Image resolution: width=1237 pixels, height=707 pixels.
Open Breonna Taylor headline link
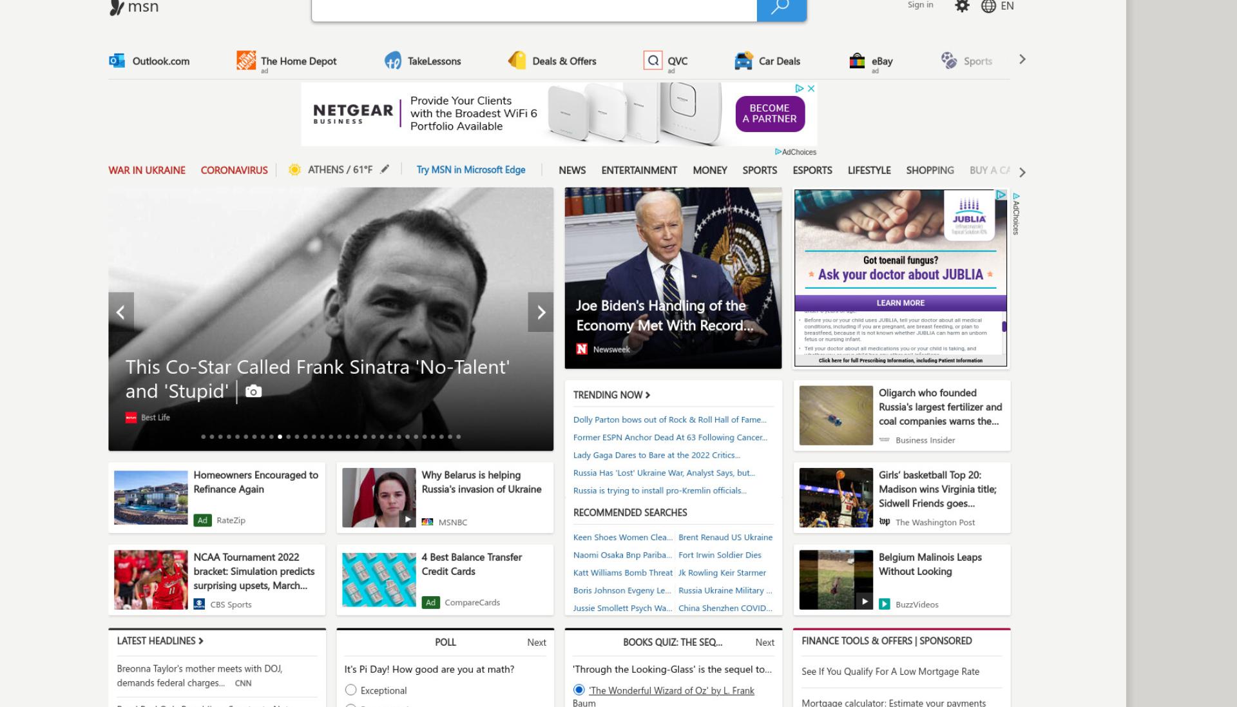pos(200,675)
